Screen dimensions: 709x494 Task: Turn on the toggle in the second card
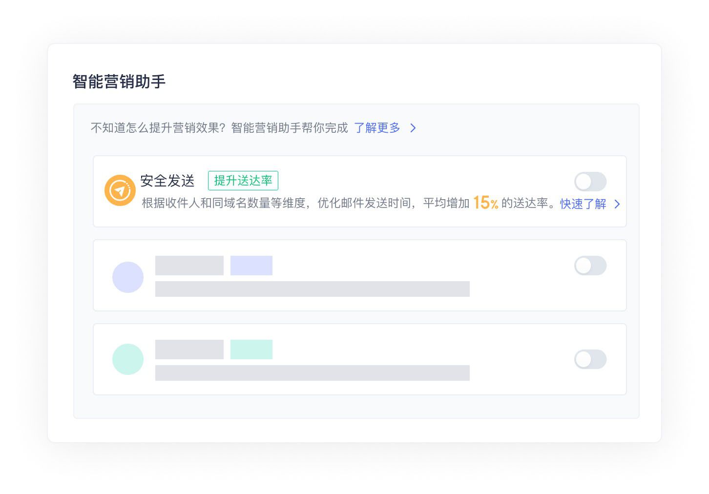click(x=590, y=266)
